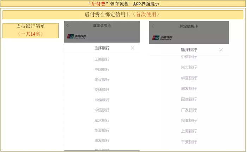Select the 民生银行 row above 广发银行
247x152 pixels.
[189, 99]
